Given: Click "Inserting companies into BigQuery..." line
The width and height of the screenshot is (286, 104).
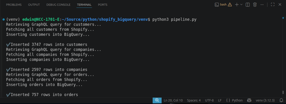Looking at the screenshot, I should click(48, 59).
